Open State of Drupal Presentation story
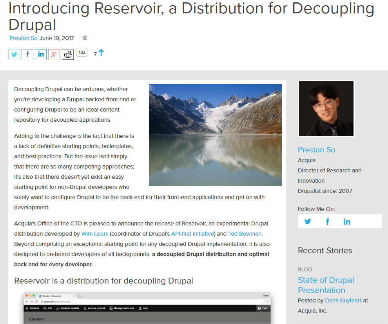The height and width of the screenshot is (324, 388). click(326, 285)
